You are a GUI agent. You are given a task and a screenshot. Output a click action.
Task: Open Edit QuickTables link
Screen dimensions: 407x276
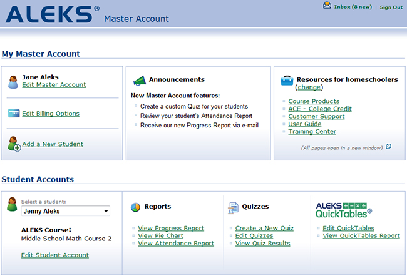coord(348,228)
